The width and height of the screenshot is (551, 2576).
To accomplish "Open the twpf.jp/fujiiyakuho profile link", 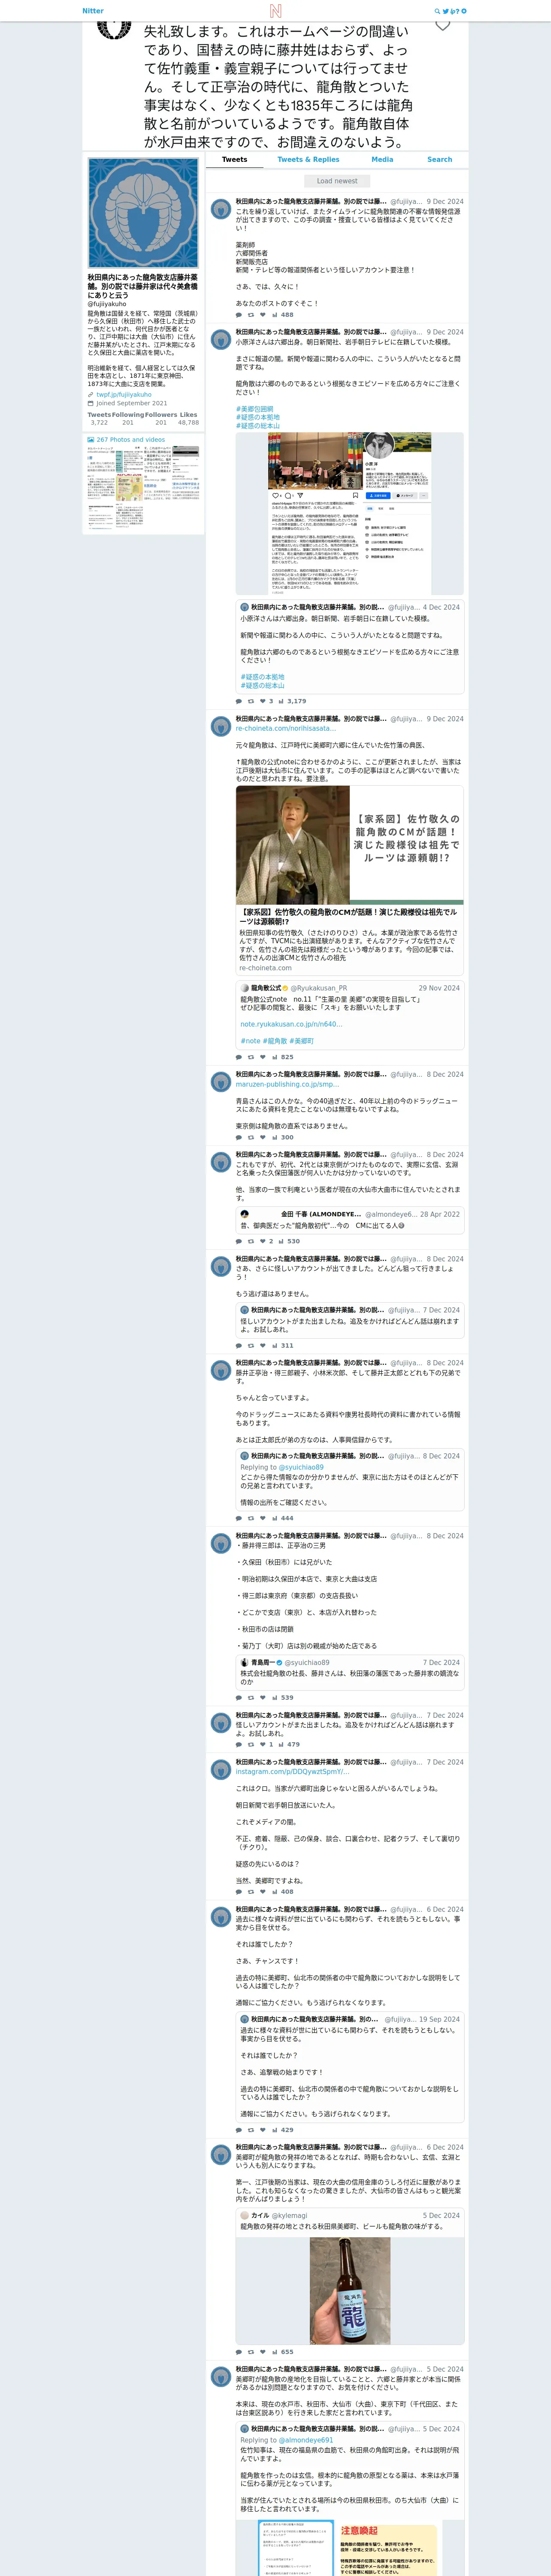I will click(x=124, y=394).
